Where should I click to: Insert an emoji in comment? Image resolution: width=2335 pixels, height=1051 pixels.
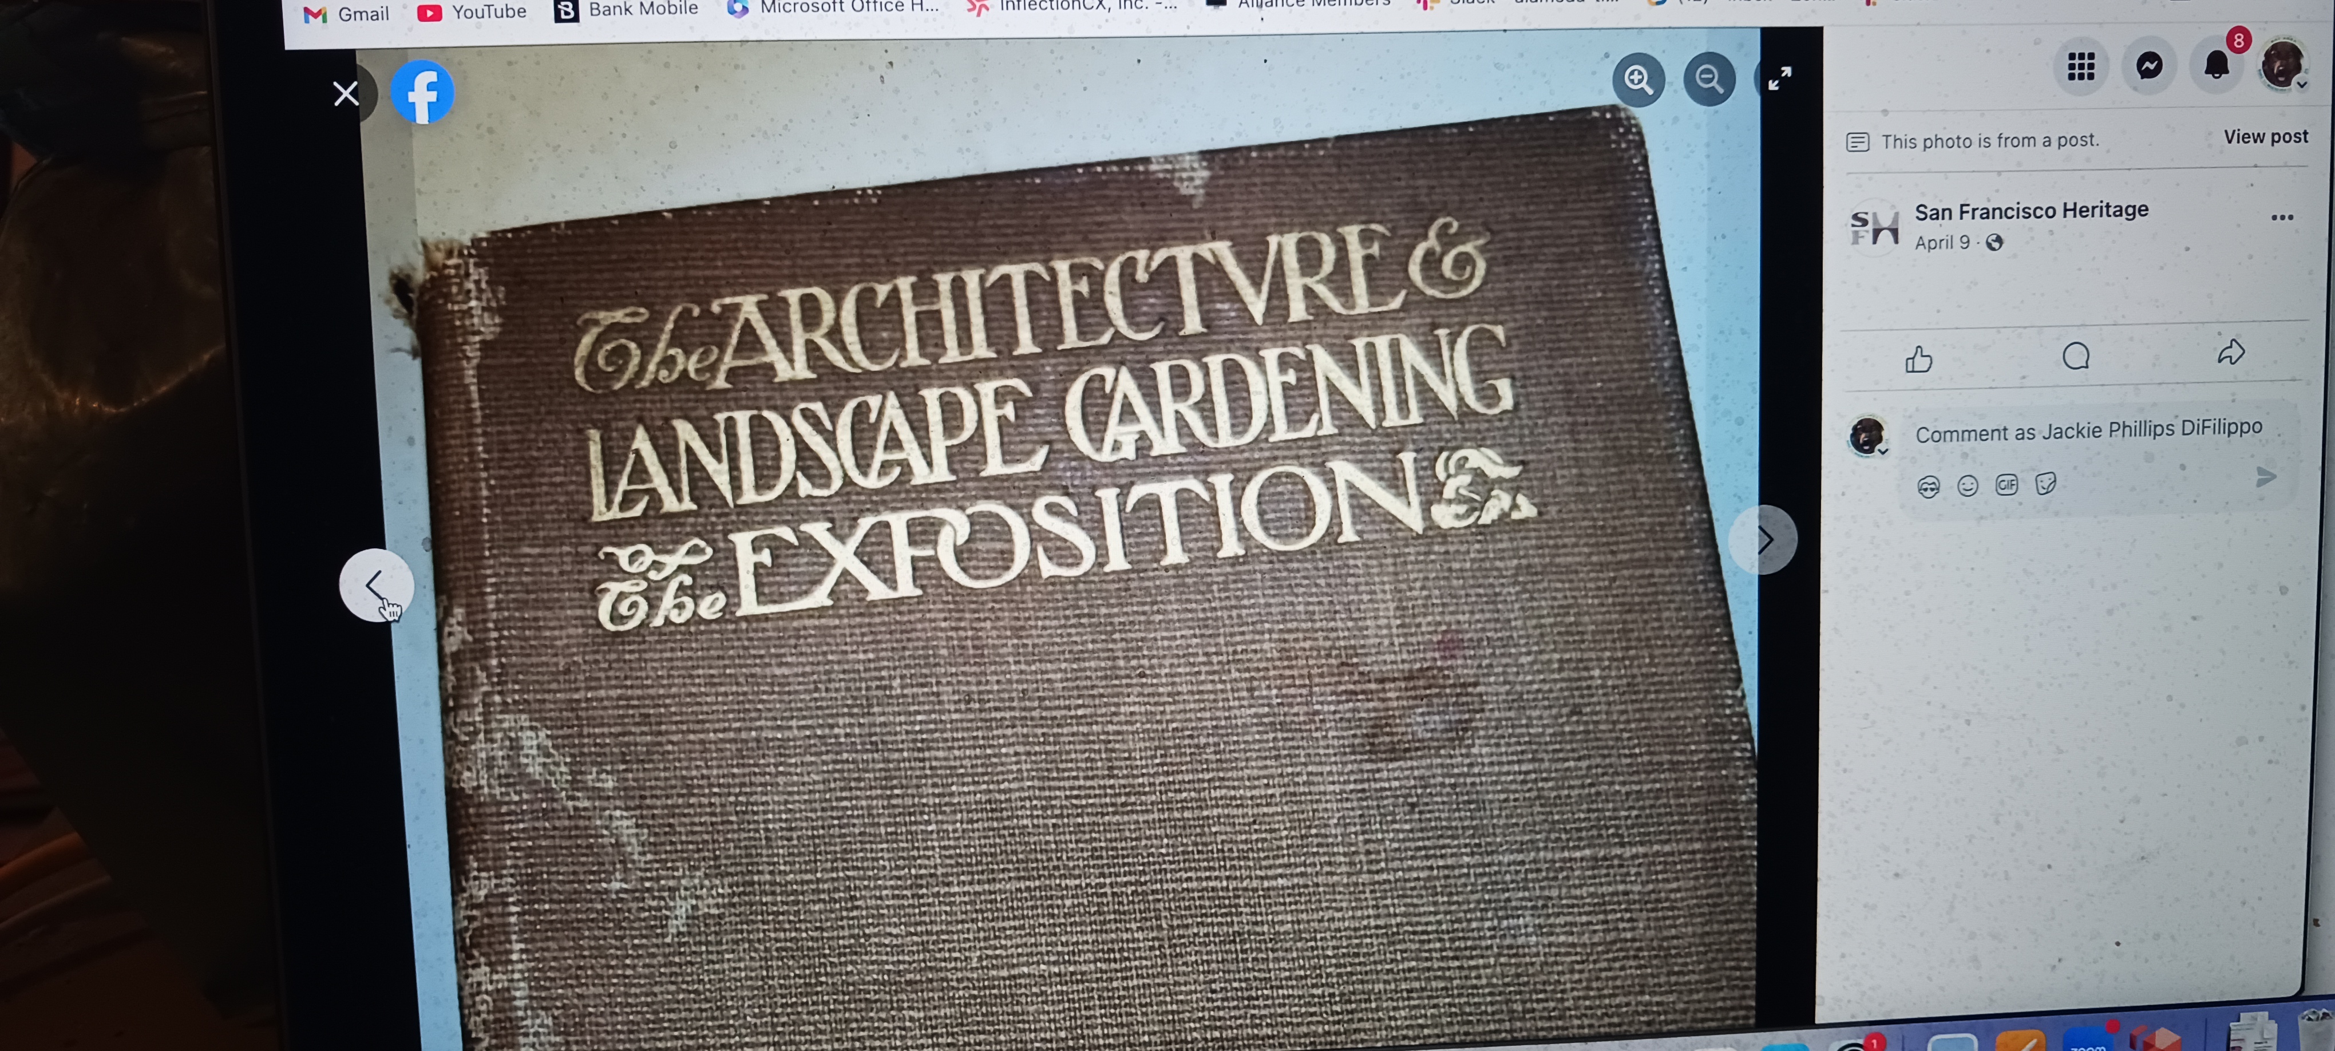click(1967, 486)
